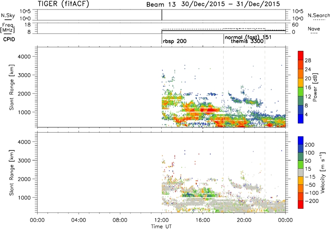This screenshot has height=229, width=330.
Task: Click the 'Freq. [MHz]' label
Action: coord(7,28)
